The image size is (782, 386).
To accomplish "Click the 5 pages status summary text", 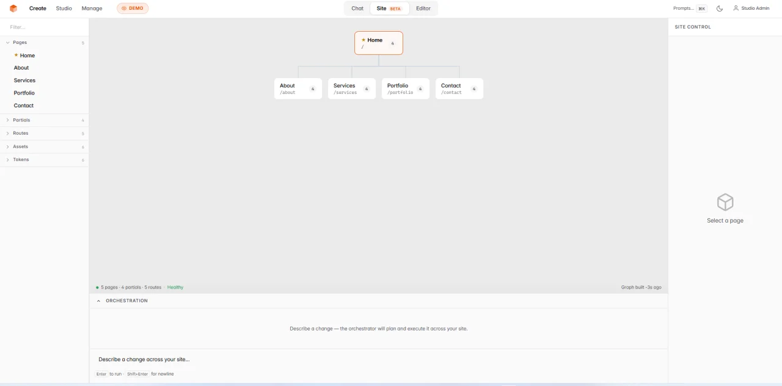I will [x=131, y=287].
